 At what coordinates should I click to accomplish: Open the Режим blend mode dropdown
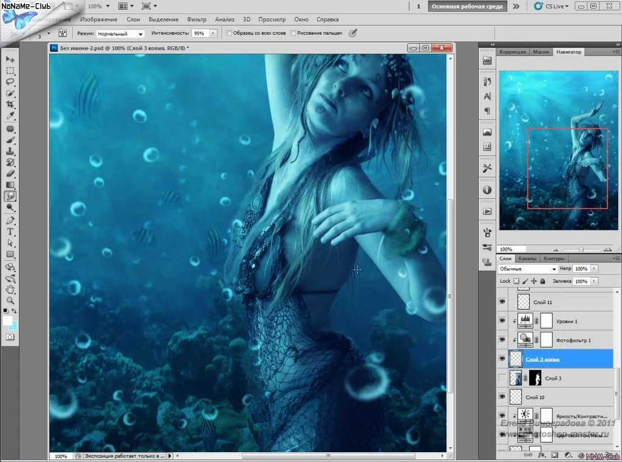pyautogui.click(x=120, y=33)
